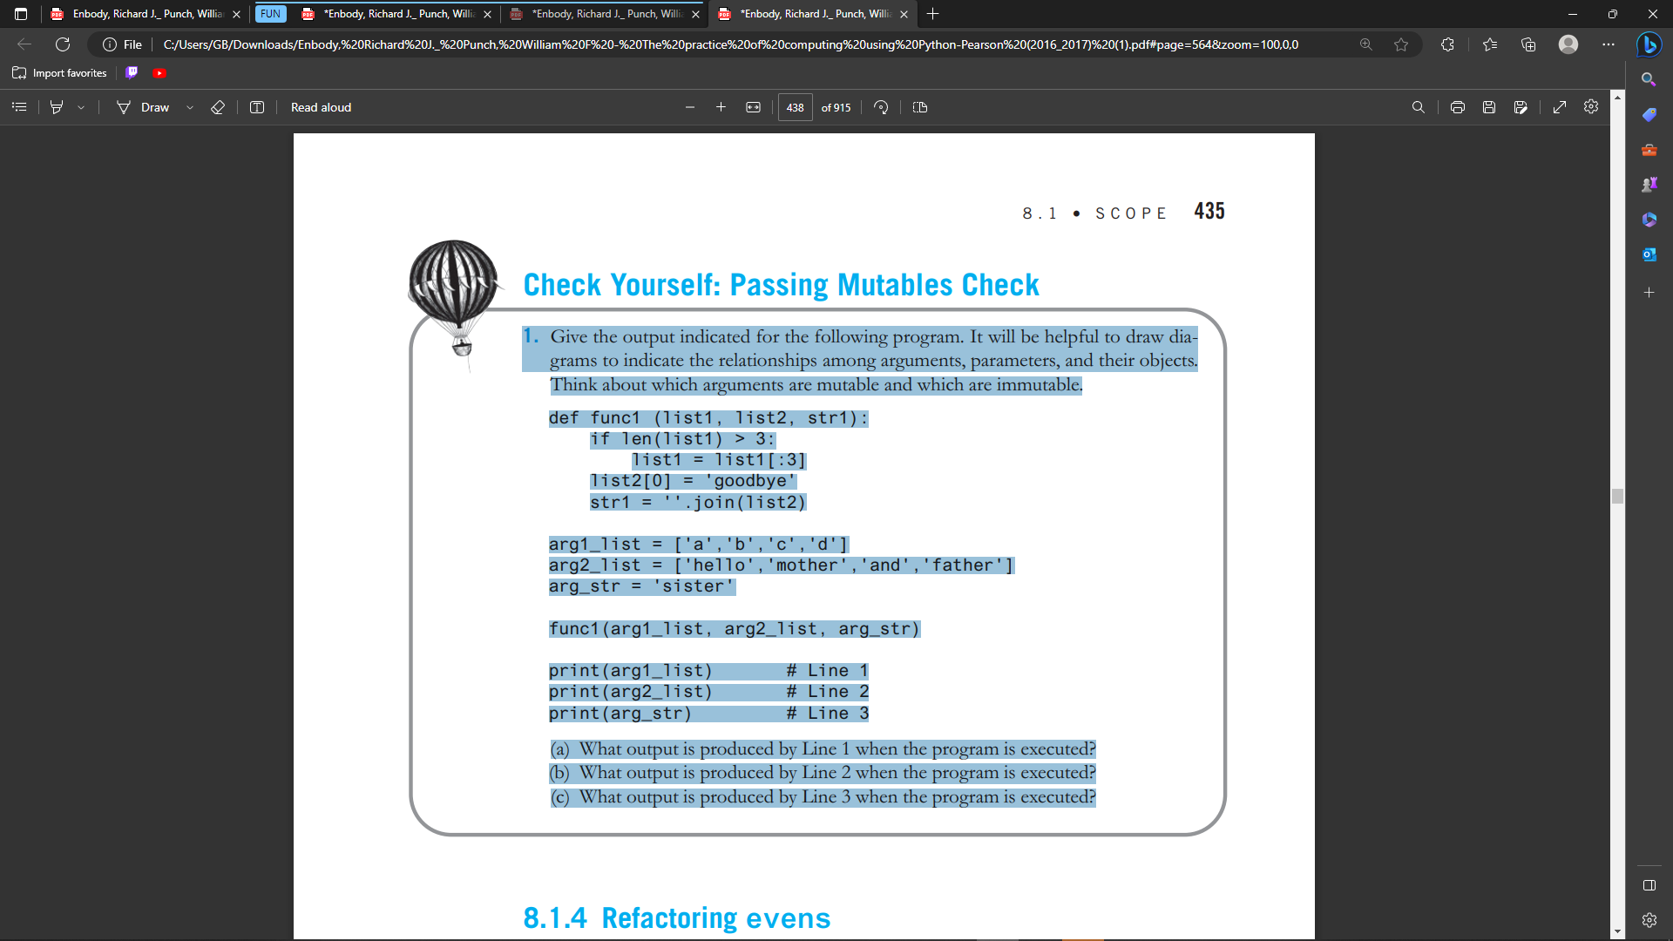Switch to two-page view layout
This screenshot has width=1673, height=941.
tap(920, 107)
